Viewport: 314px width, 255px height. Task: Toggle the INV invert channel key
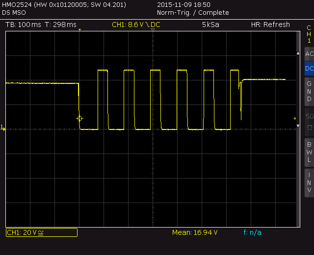pos(309,183)
